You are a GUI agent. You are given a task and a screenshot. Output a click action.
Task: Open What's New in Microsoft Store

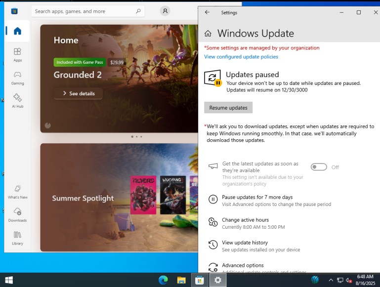(x=17, y=192)
